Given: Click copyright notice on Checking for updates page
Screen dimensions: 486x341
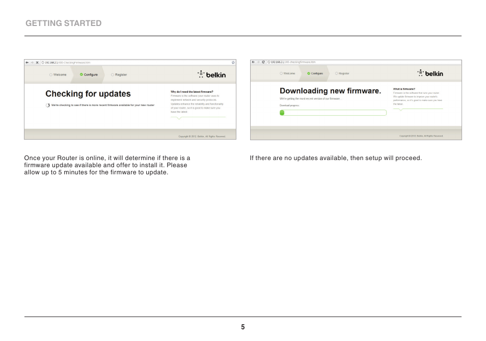Looking at the screenshot, I should (202, 137).
